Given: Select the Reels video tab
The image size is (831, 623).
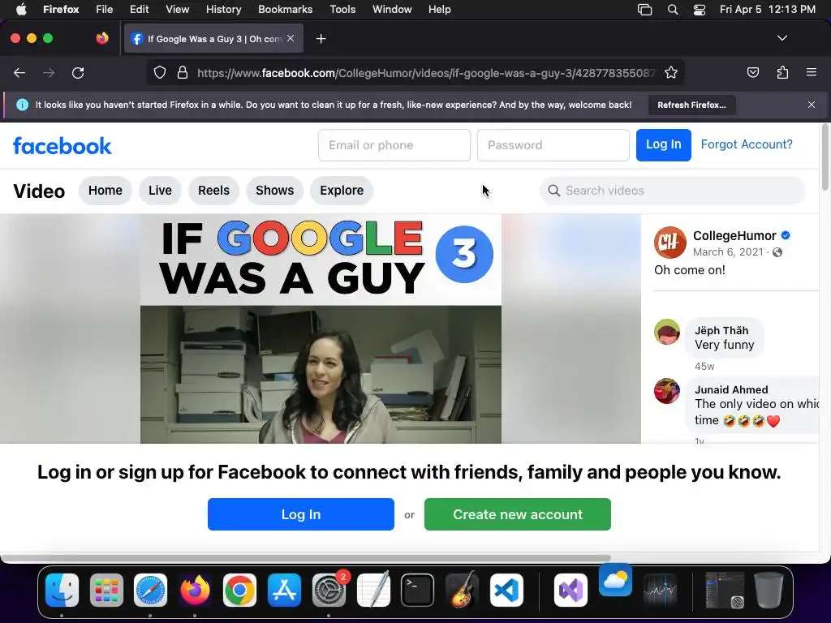Looking at the screenshot, I should tap(213, 190).
